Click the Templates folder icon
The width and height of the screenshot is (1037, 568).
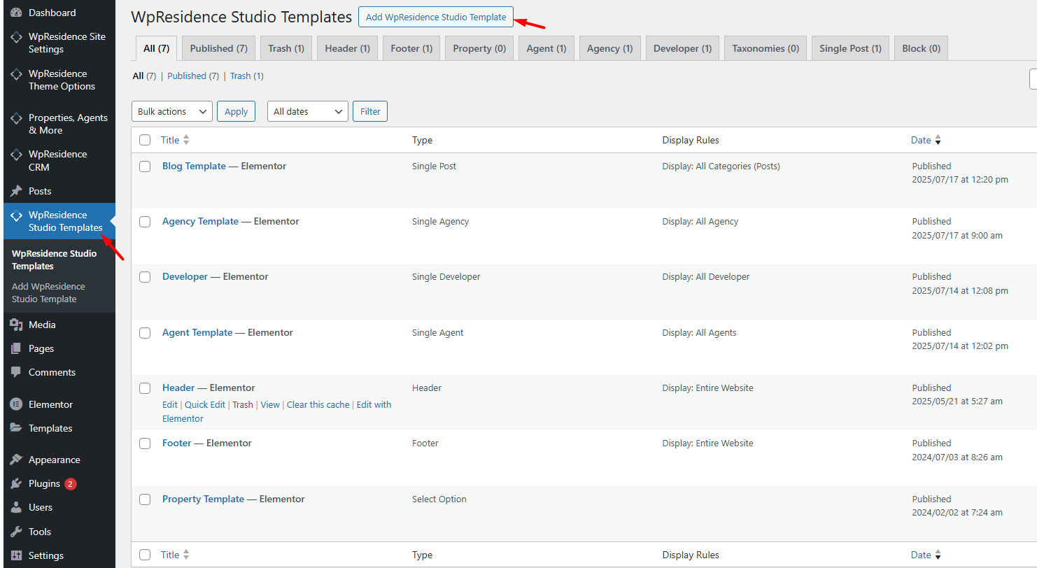(x=16, y=428)
